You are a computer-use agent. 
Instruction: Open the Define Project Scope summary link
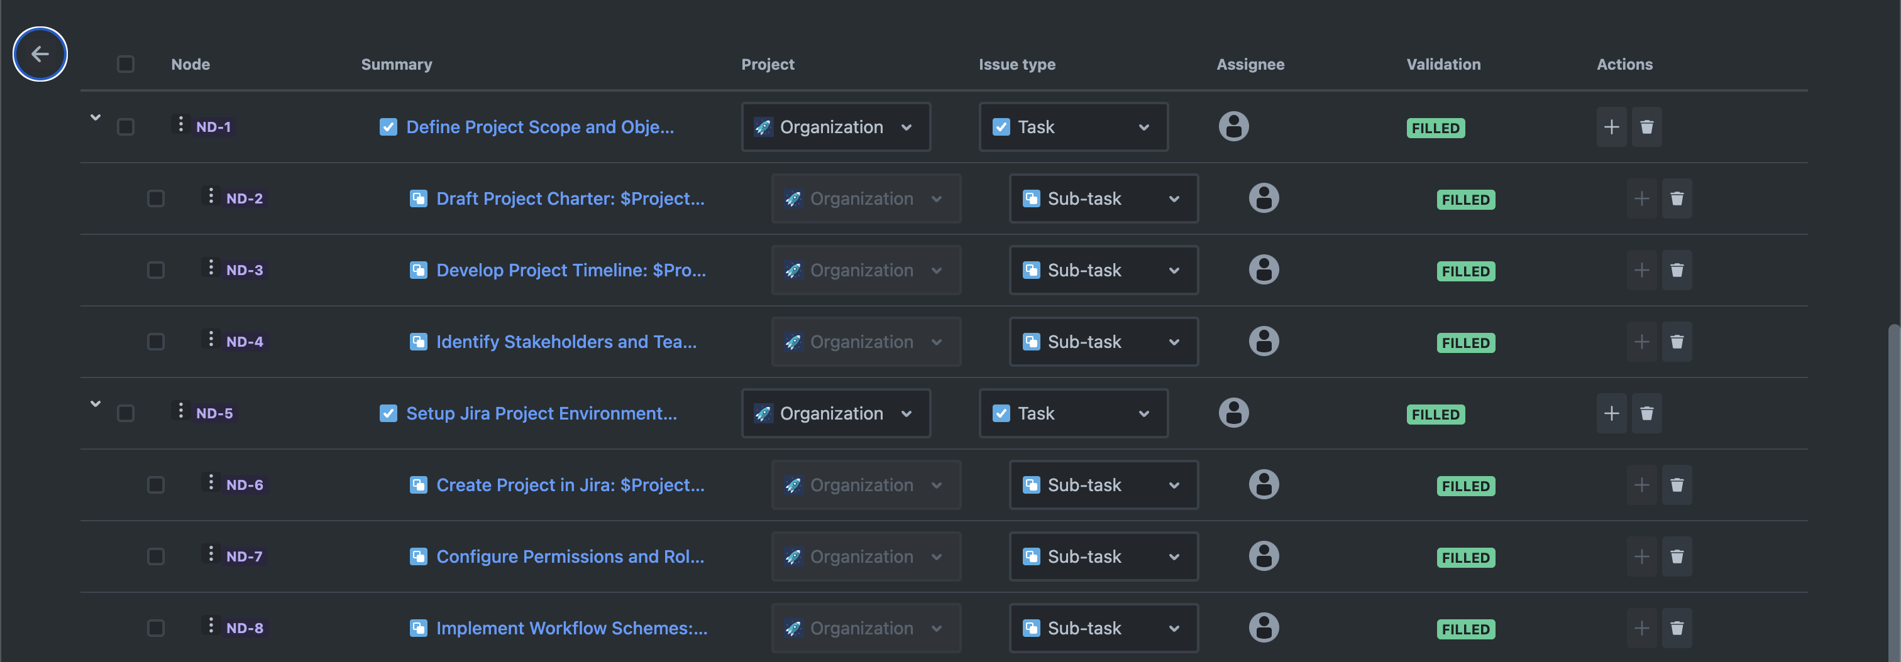539,127
